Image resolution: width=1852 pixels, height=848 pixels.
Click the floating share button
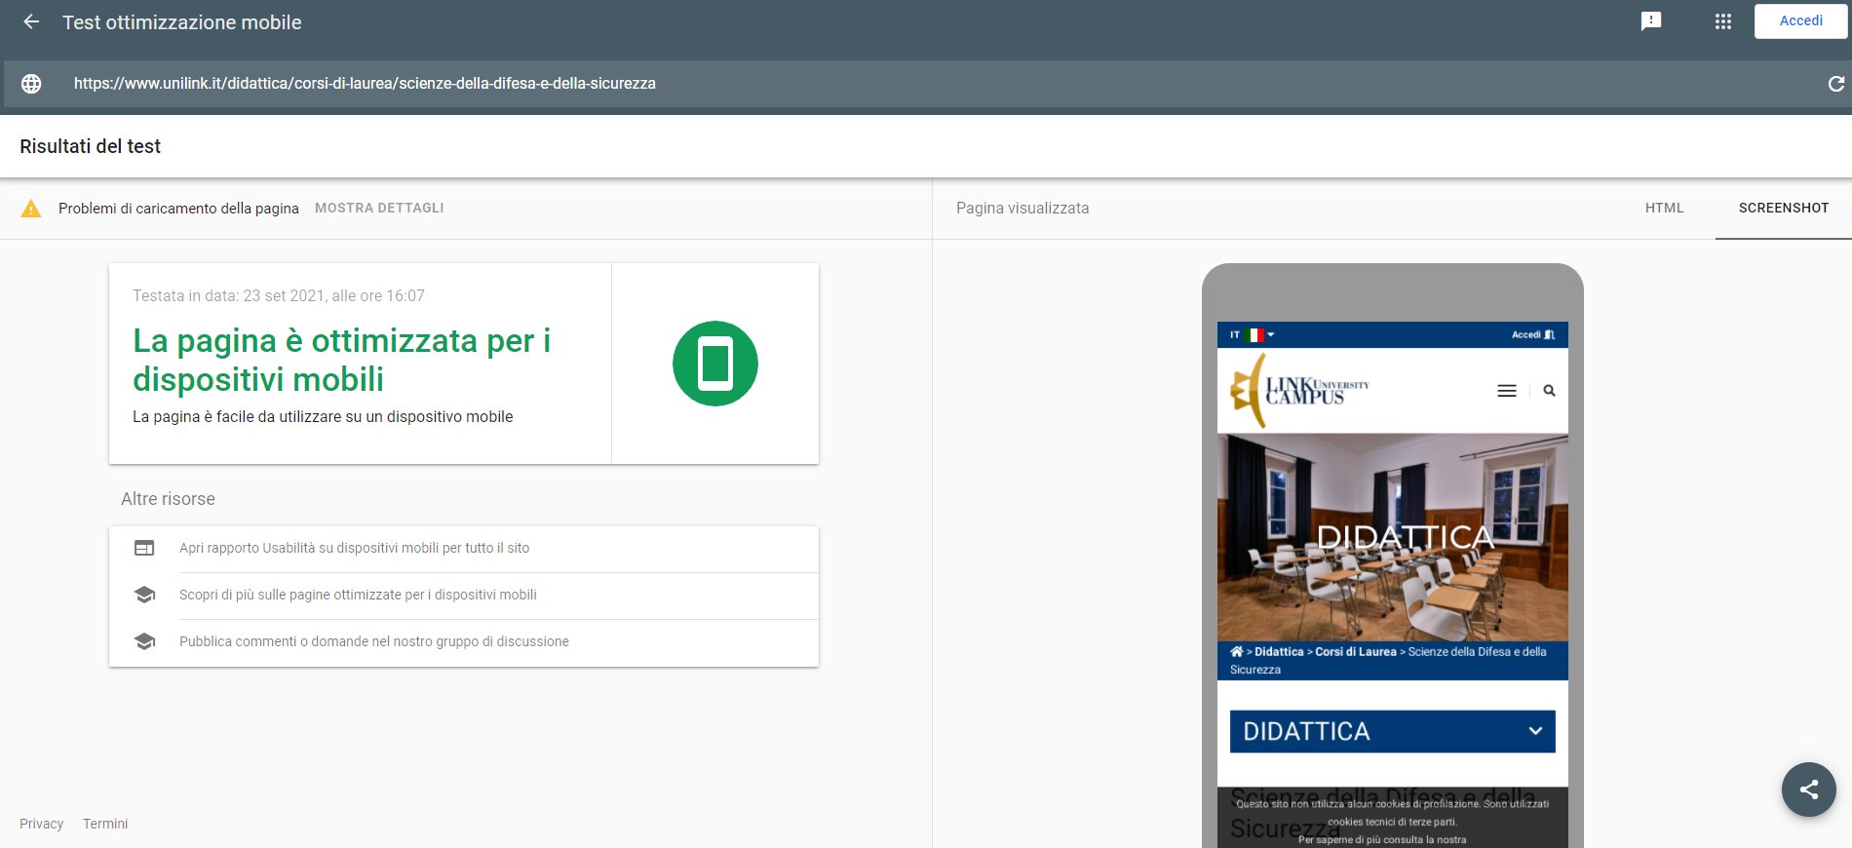pos(1808,790)
